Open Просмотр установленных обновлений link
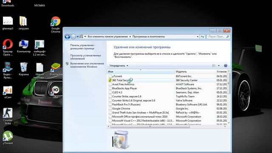The height and width of the screenshot is (153, 272). pyautogui.click(x=85, y=57)
